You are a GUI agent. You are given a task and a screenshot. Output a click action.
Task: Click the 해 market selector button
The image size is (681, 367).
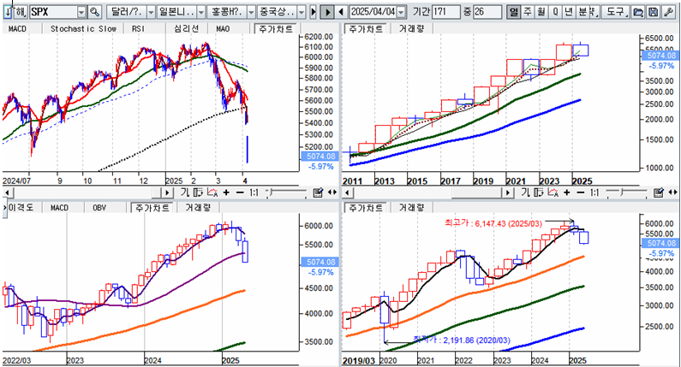pyautogui.click(x=21, y=12)
